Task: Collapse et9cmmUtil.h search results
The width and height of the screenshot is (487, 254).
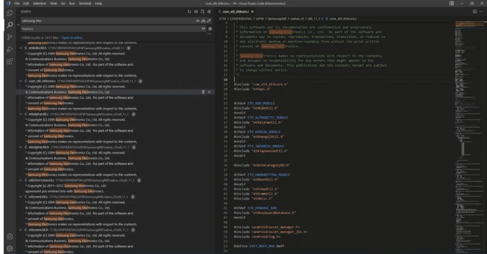Action: tap(21, 230)
